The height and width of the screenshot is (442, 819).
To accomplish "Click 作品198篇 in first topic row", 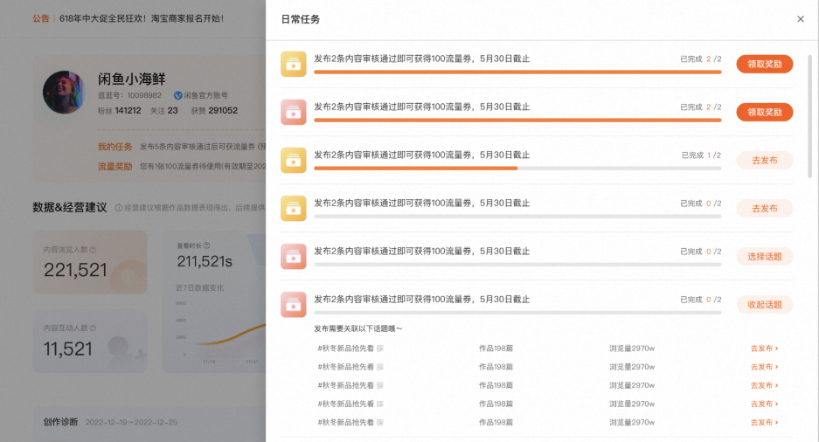I will click(x=496, y=348).
